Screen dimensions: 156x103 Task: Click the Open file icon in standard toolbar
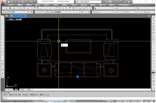pos(7,8)
